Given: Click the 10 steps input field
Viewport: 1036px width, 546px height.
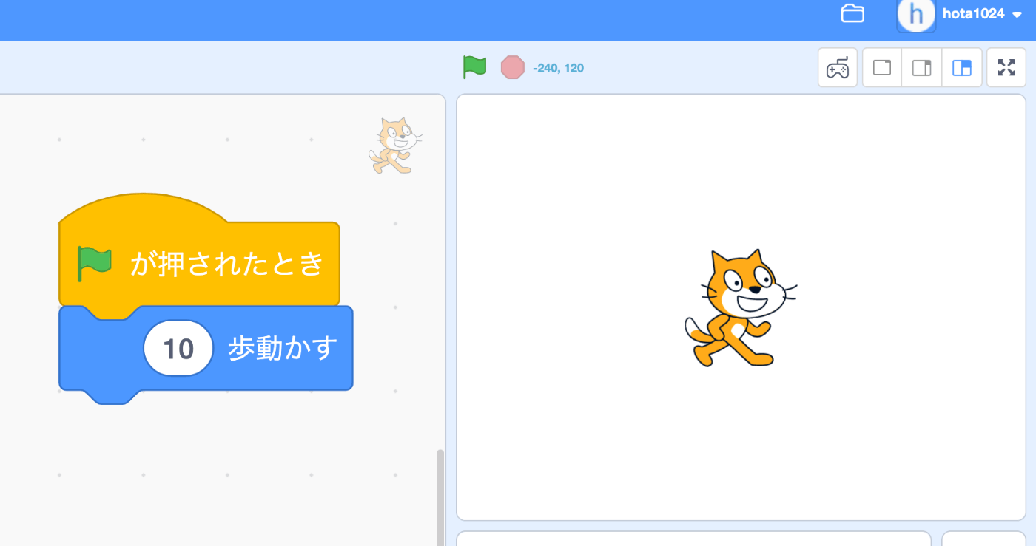Looking at the screenshot, I should click(x=178, y=348).
